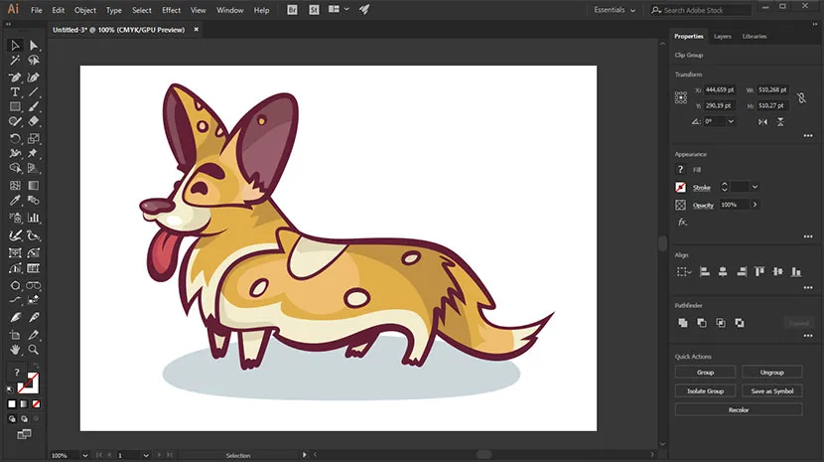824x462 pixels.
Task: Select the Type tool in toolbar
Action: tap(15, 91)
